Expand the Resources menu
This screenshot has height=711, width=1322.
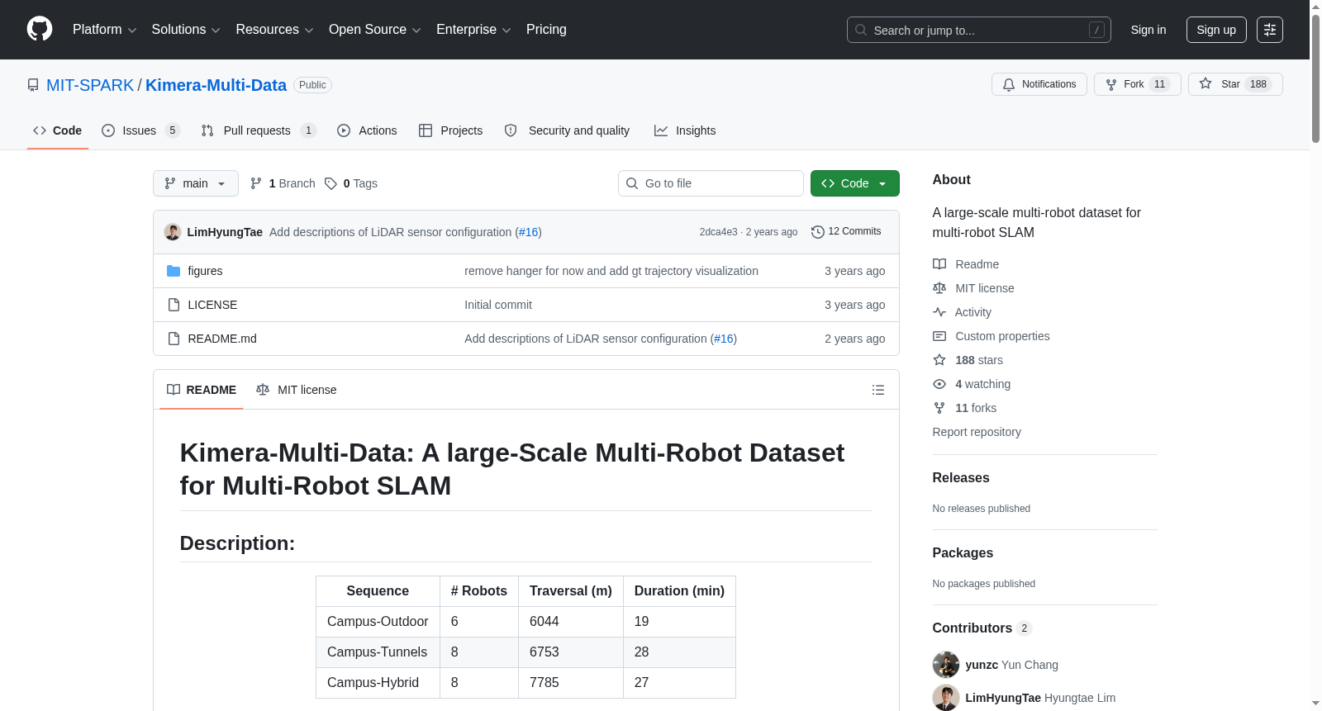pos(274,30)
